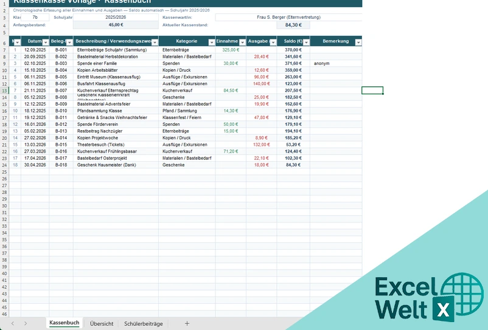
Task: Open the Ausgabe column filter dropdown
Action: [x=273, y=43]
